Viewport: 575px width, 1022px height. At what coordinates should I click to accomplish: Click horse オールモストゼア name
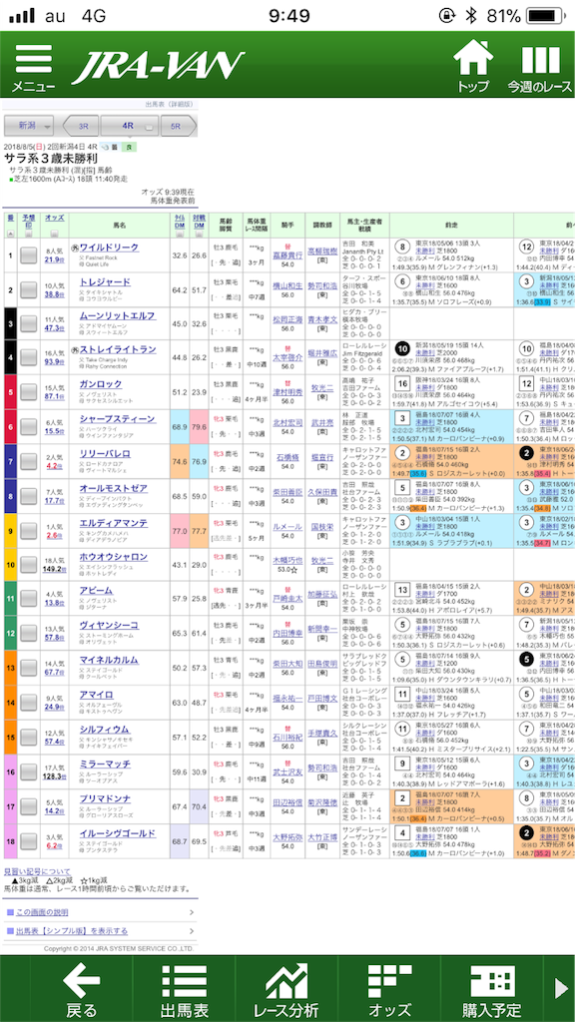tap(113, 487)
